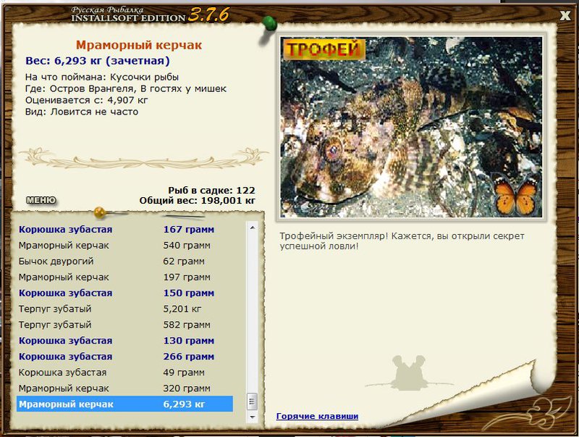Screen dimensions: 579x437
Task: Select Бычок двурогий 62 грамм row
Action: click(124, 261)
